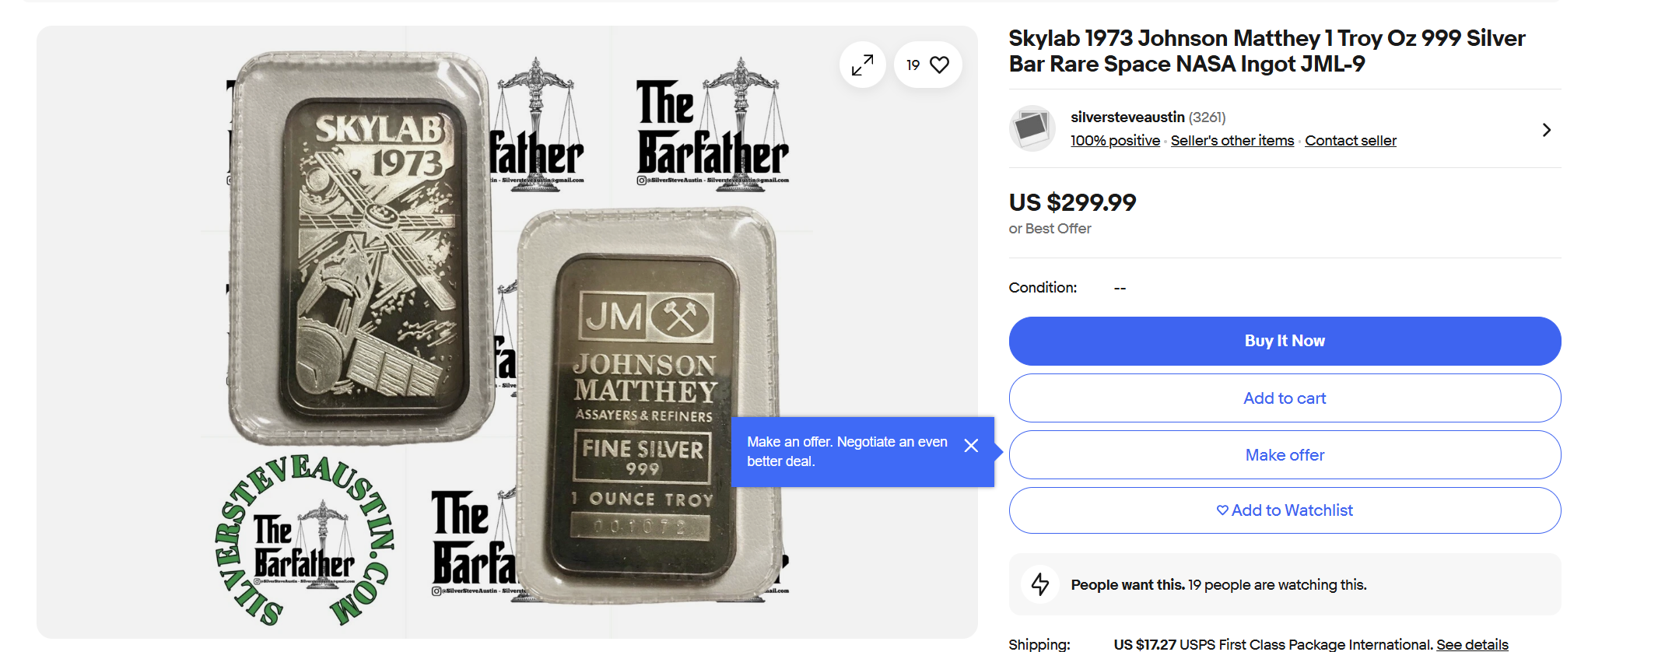Click the heart icon in Add to Watchlist
The image size is (1665, 652).
(1222, 510)
